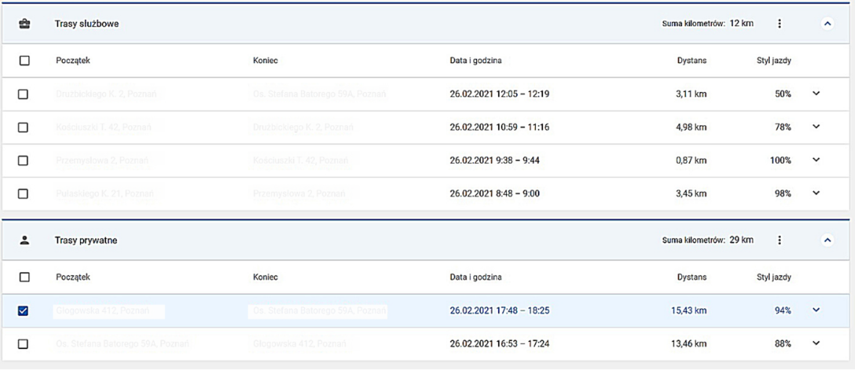This screenshot has width=855, height=370.
Task: Click the 26.02.2021 10:59 – 11:16 route row
Action: click(499, 127)
